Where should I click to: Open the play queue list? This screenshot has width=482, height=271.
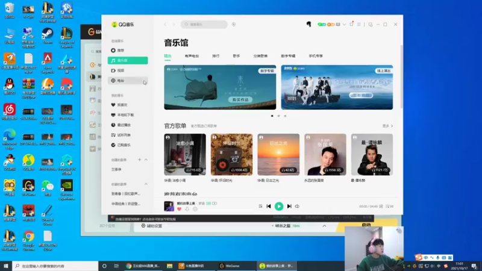389,207
